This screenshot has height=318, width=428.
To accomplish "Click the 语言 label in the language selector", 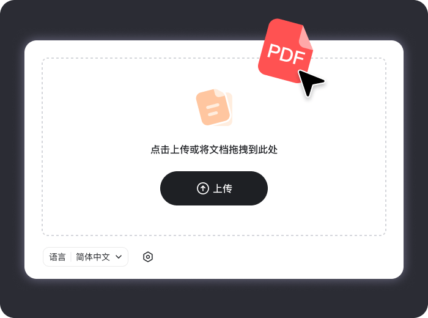I will coord(57,257).
